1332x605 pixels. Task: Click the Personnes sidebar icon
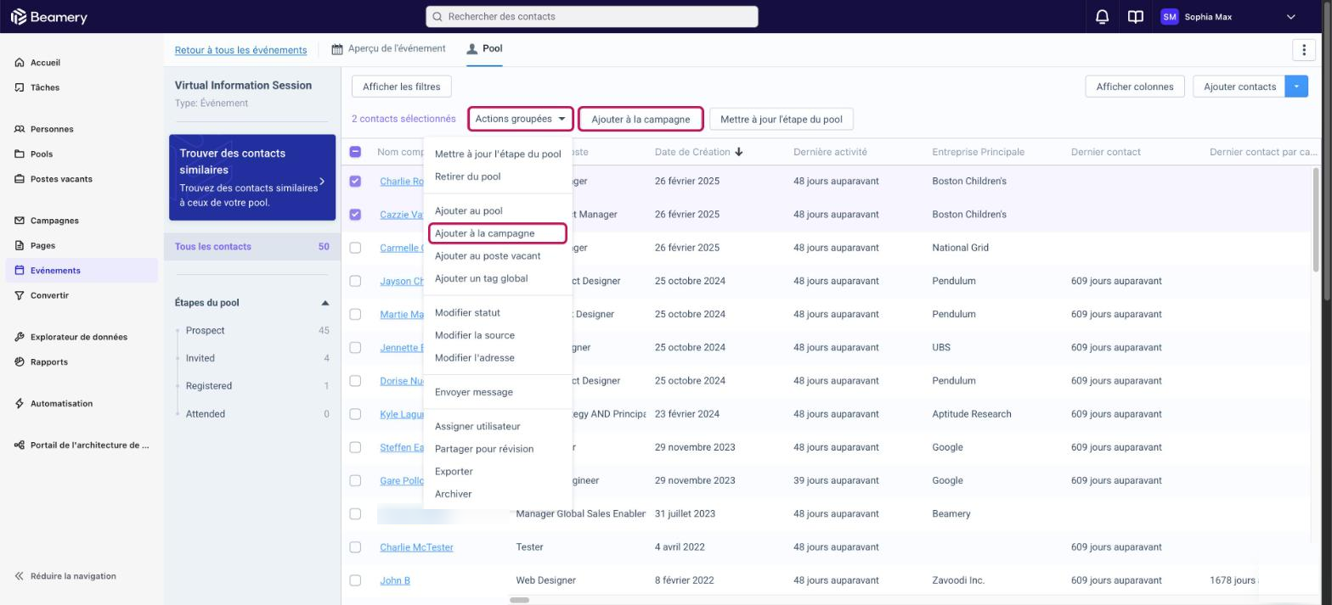20,129
